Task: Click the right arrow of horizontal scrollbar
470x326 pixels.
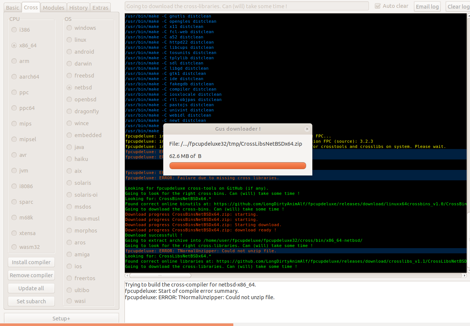Action: click(x=464, y=276)
